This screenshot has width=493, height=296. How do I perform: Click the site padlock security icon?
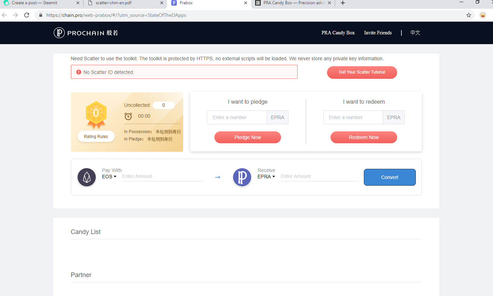tap(41, 15)
